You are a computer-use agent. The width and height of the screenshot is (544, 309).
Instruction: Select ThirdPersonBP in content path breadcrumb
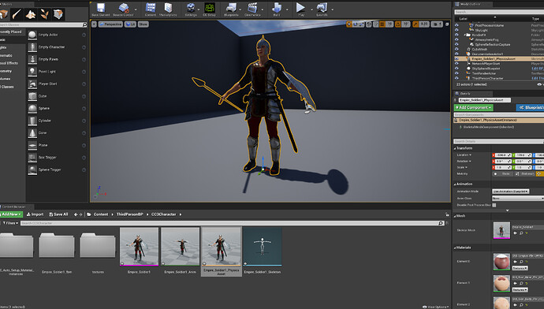coord(130,214)
